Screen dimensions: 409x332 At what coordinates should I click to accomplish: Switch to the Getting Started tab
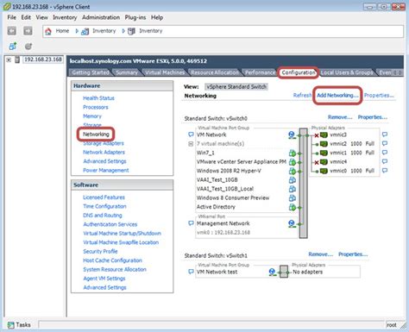pos(91,72)
